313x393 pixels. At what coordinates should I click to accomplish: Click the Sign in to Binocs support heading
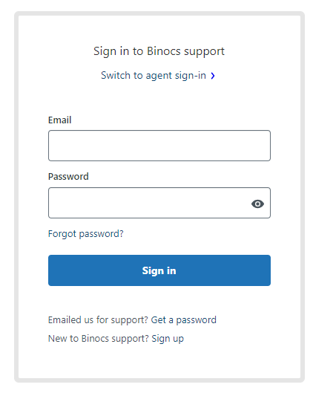tap(159, 51)
